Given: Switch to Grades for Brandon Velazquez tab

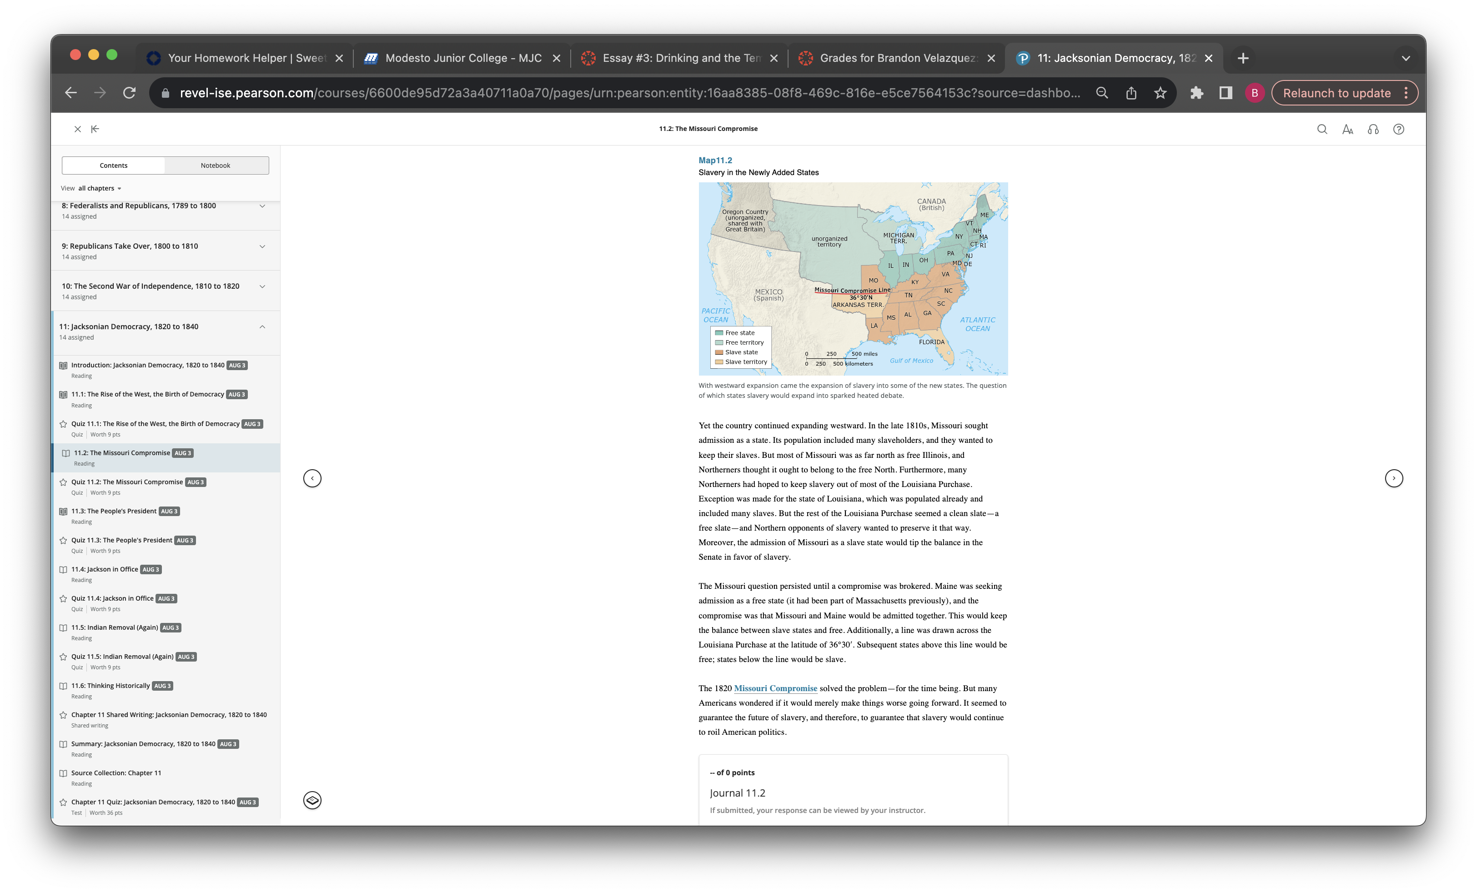Looking at the screenshot, I should coord(897,58).
